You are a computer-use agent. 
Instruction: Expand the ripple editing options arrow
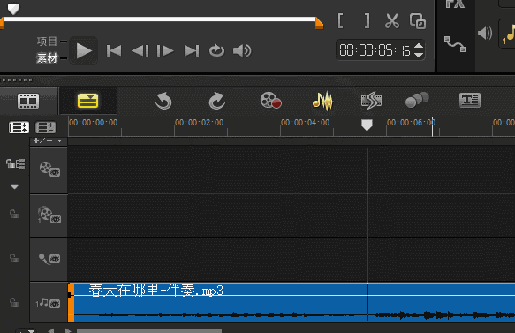tap(14, 186)
